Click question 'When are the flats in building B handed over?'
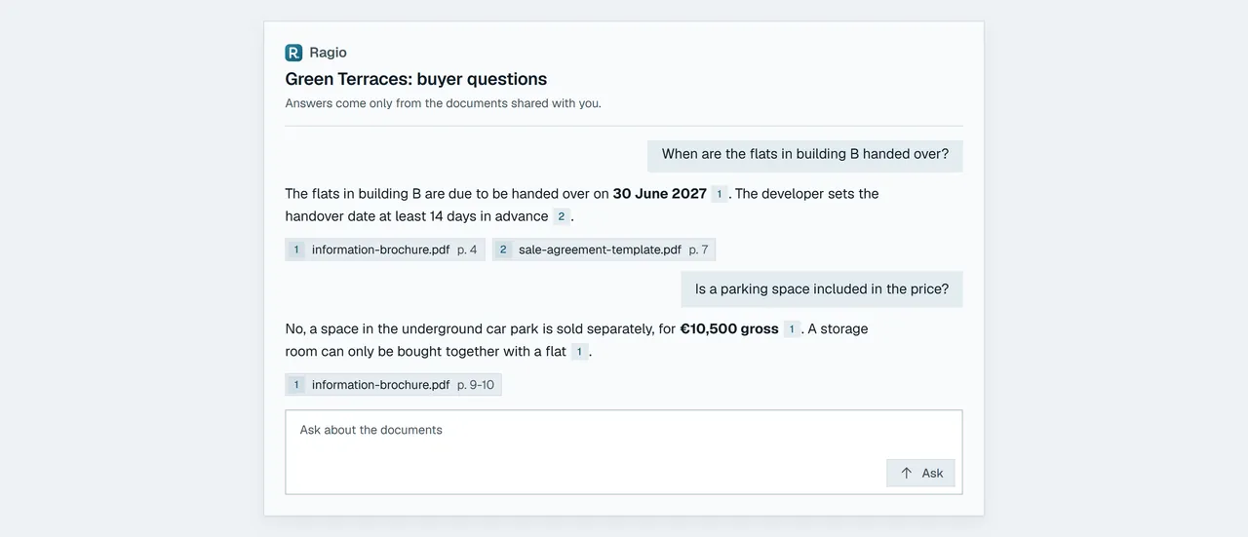The height and width of the screenshot is (537, 1248). (805, 154)
